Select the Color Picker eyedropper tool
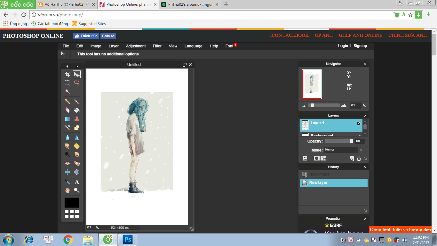This screenshot has height=246, width=437. pos(68,182)
